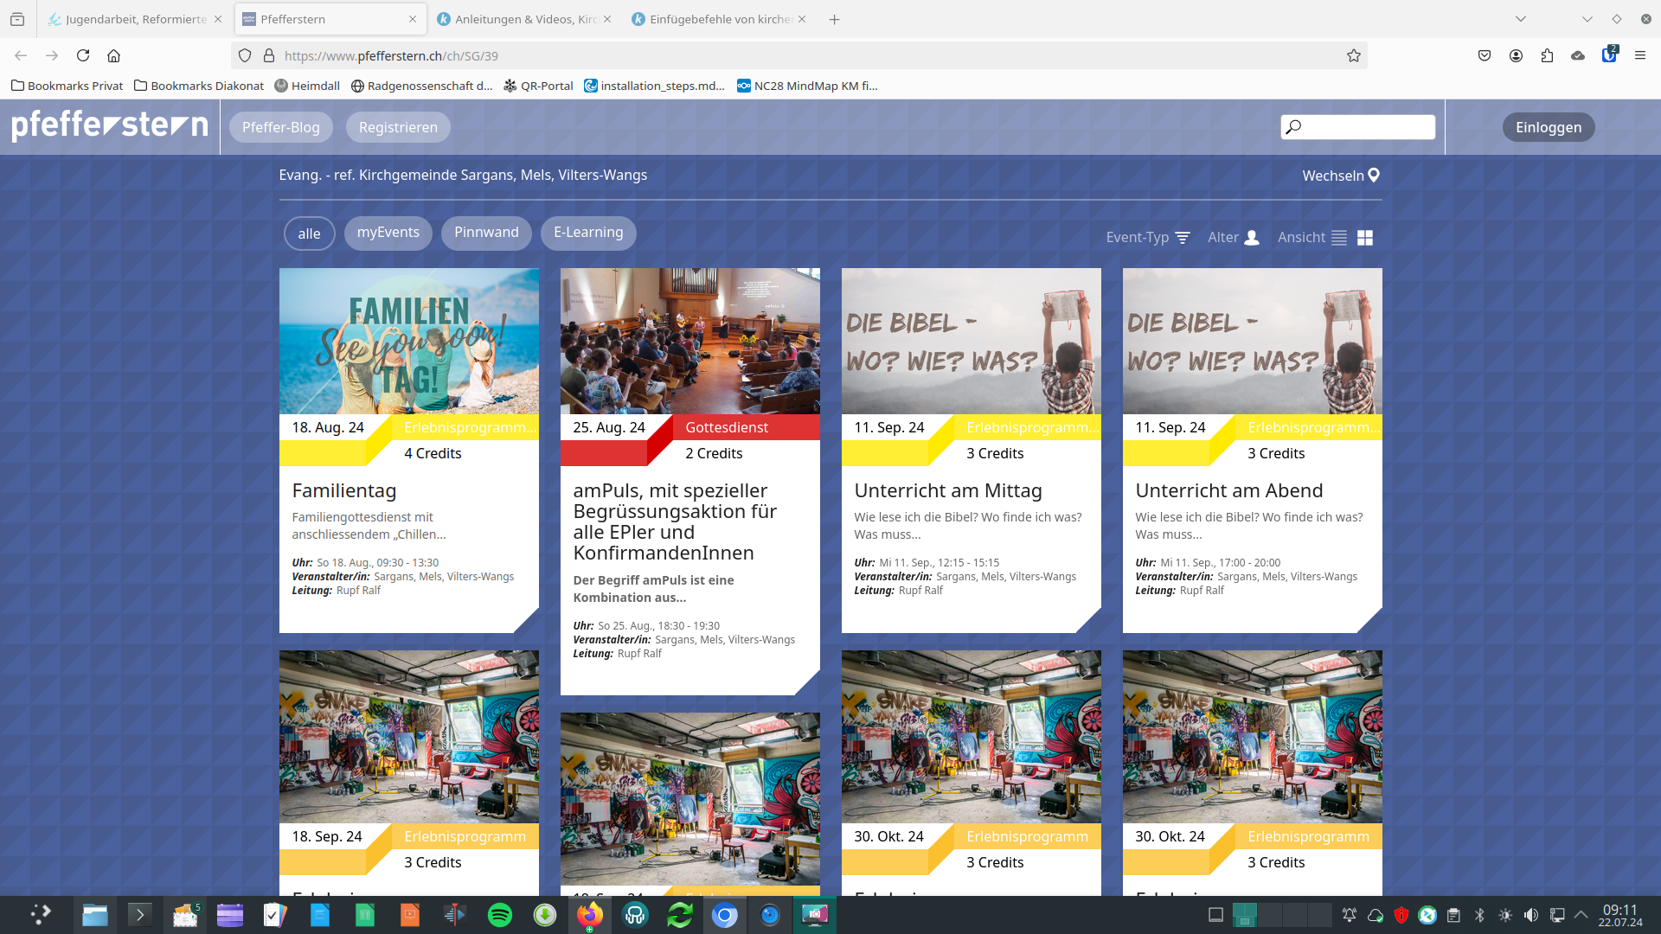Close the Pfefferstern tab
Viewport: 1661px width, 934px height.
coord(413,19)
